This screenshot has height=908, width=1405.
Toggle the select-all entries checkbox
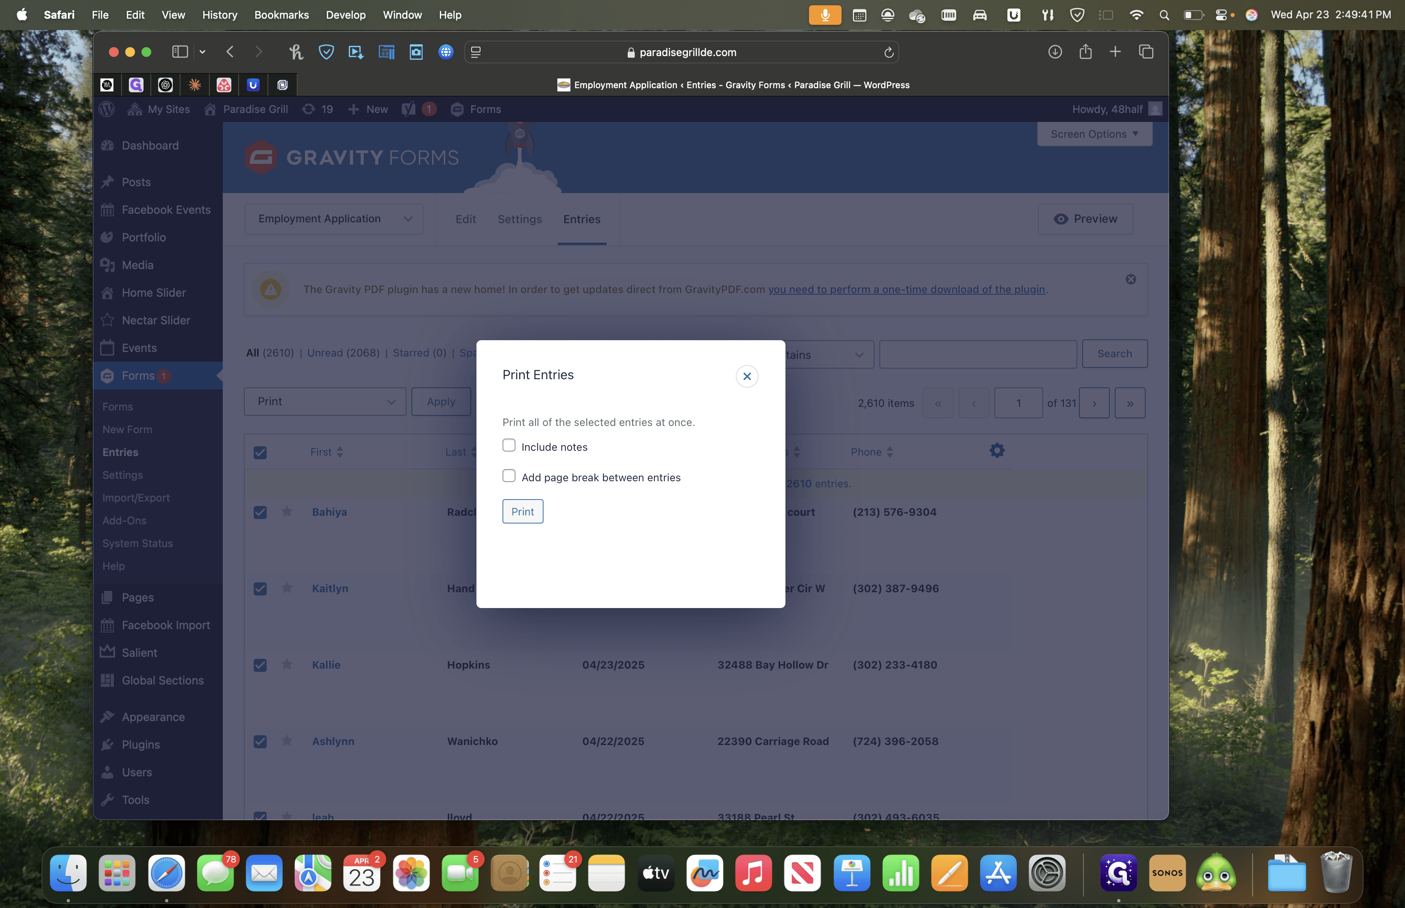260,452
